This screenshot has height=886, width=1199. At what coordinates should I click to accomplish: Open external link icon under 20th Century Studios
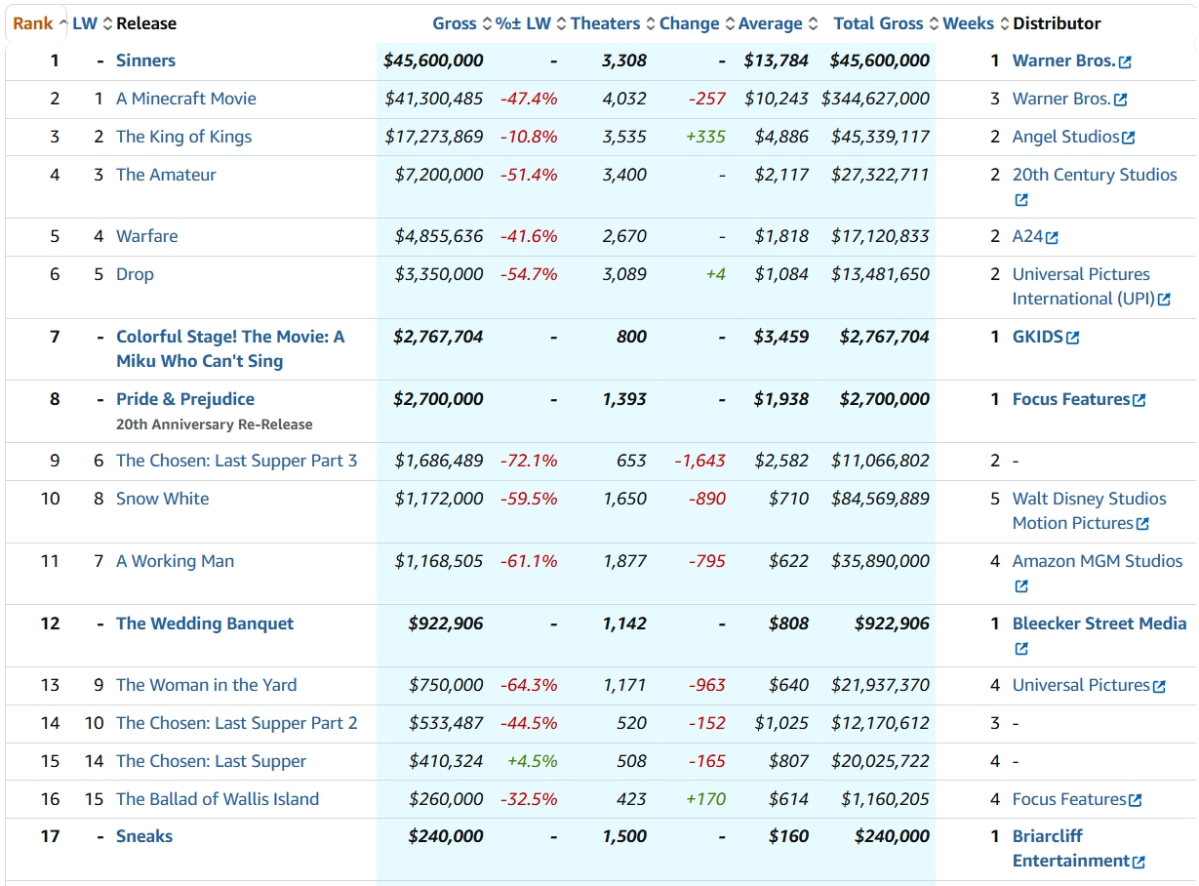(1021, 200)
